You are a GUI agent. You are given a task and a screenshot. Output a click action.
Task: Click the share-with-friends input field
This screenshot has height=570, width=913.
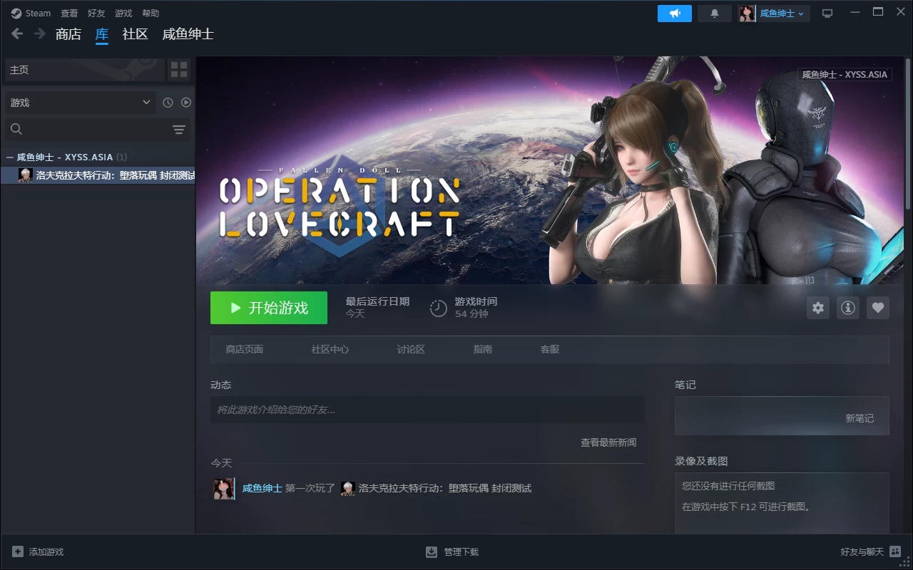(x=427, y=410)
